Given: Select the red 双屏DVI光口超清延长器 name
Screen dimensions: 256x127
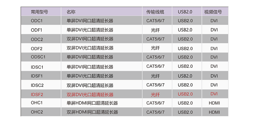Looking at the screenshot, I should point(90,95).
